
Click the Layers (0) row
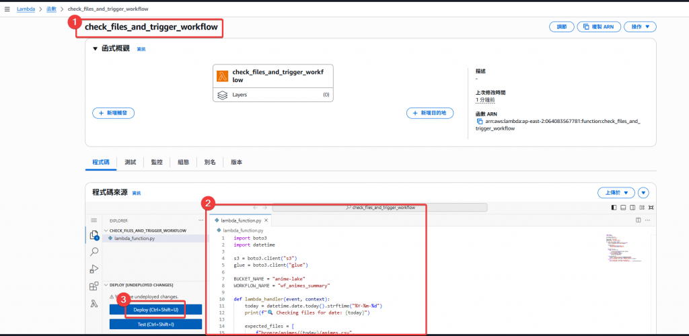tap(273, 94)
